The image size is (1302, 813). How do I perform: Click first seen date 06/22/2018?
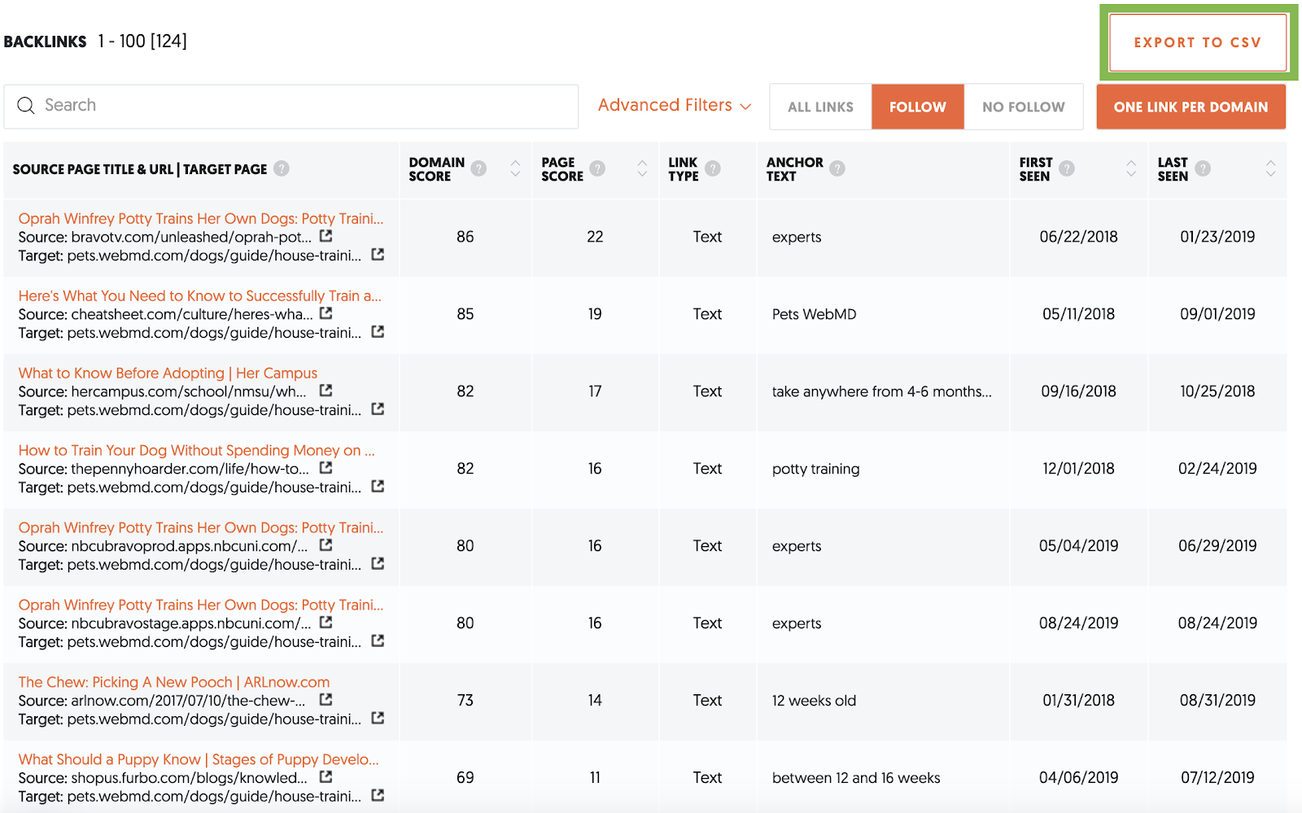point(1078,237)
